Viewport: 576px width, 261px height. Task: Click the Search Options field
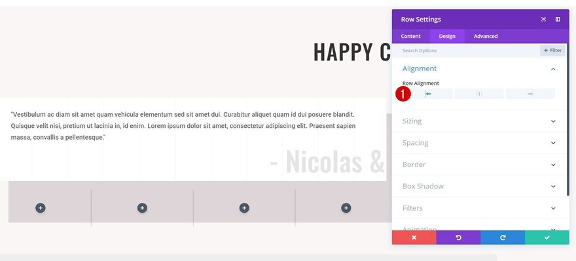[466, 50]
